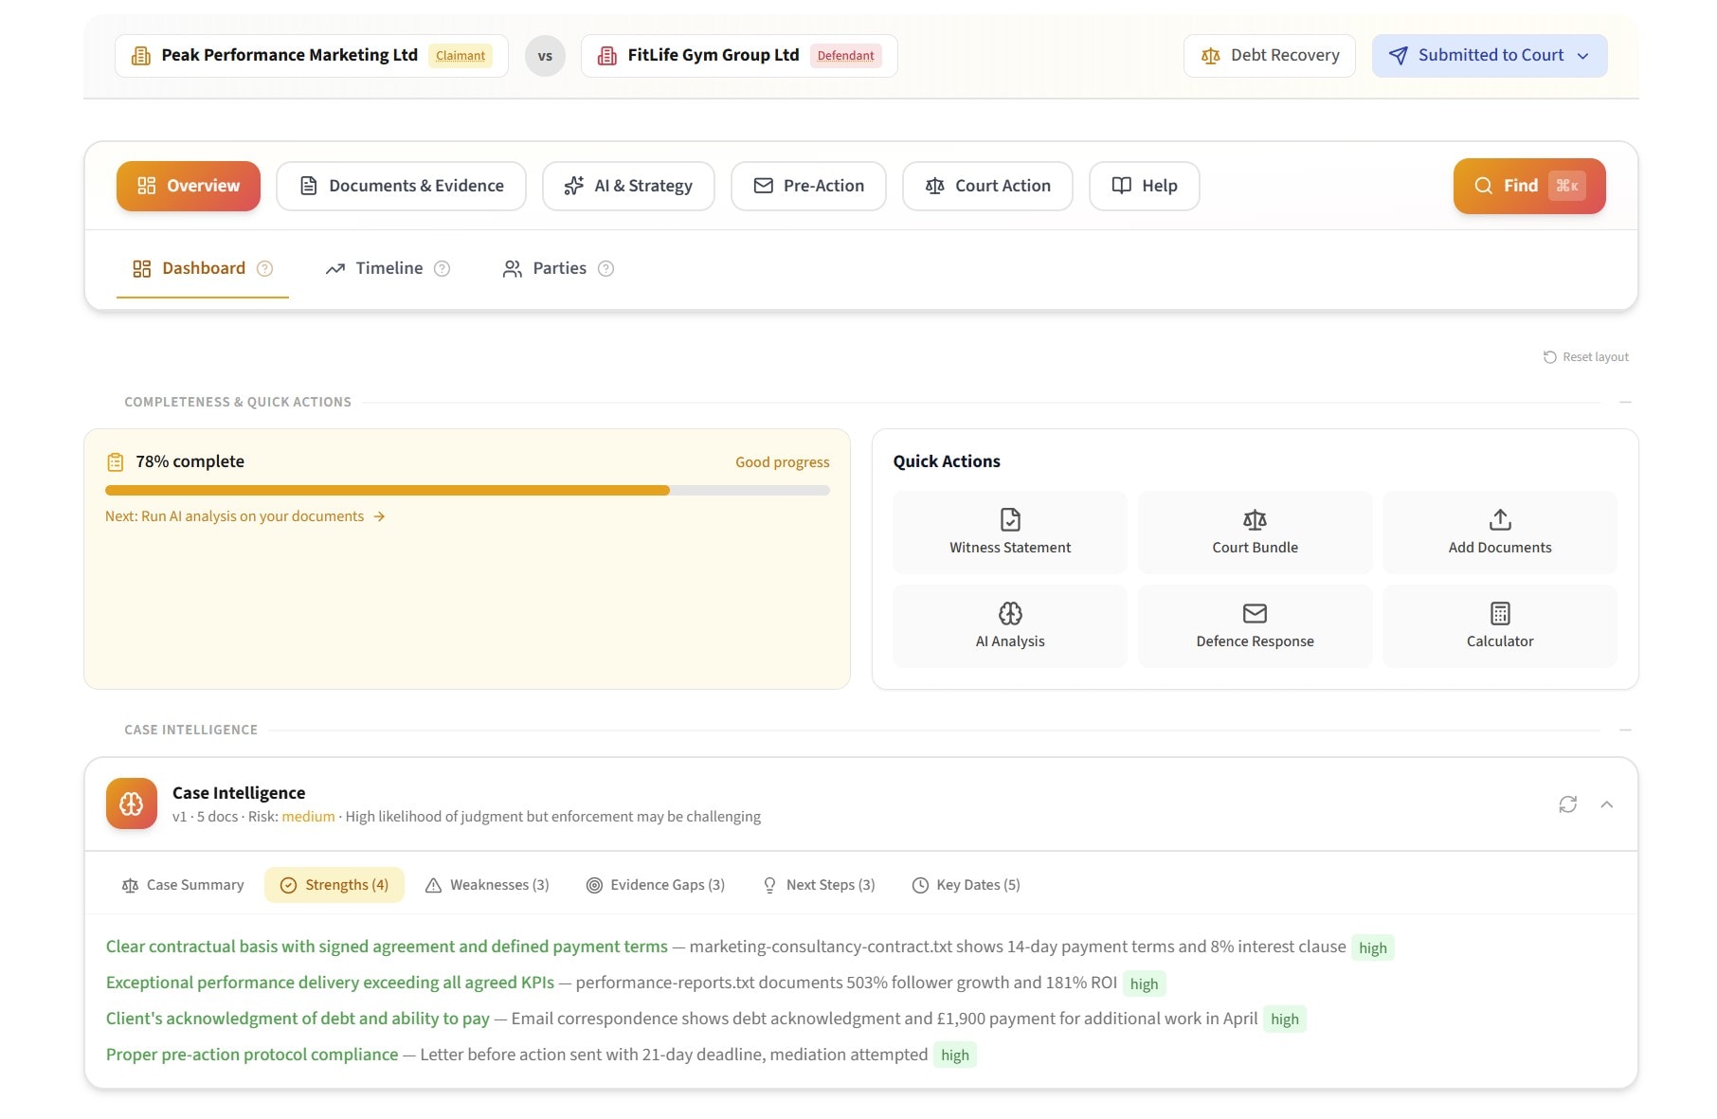
Task: Switch to the Documents & Evidence tab
Action: click(401, 186)
